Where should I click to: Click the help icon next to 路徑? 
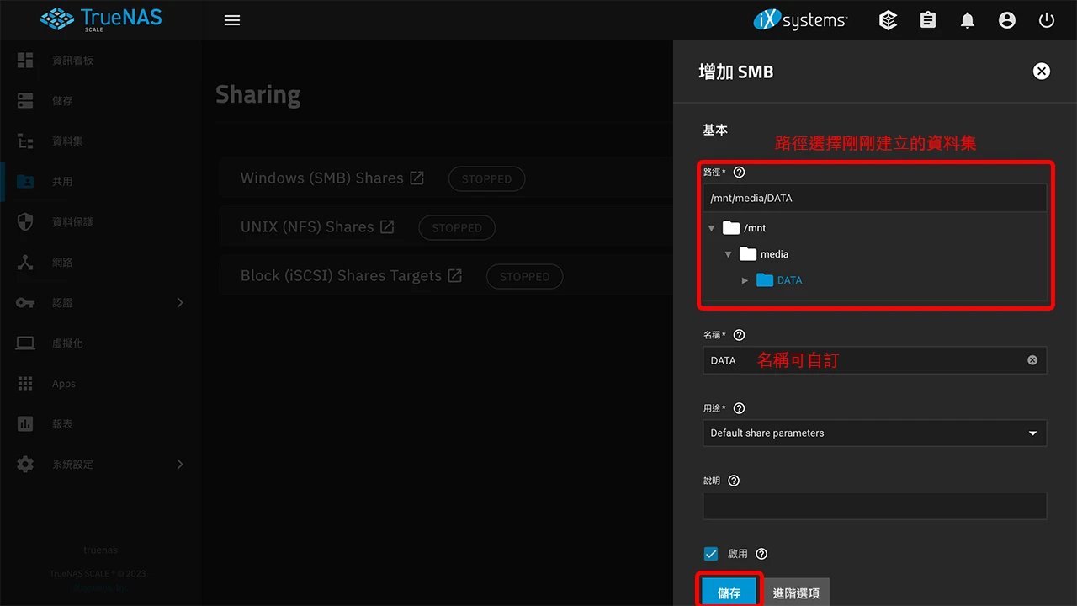[739, 172]
